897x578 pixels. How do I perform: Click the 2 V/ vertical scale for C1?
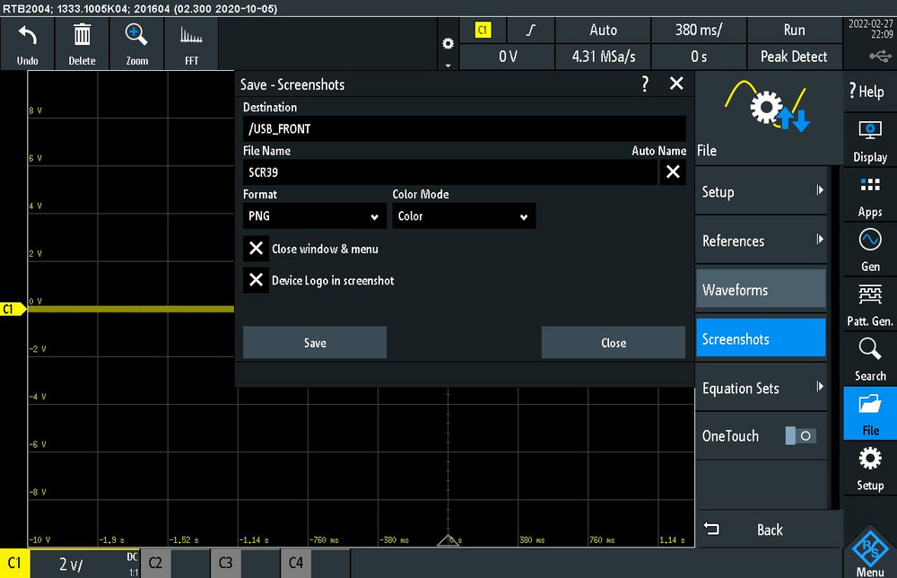pyautogui.click(x=72, y=565)
